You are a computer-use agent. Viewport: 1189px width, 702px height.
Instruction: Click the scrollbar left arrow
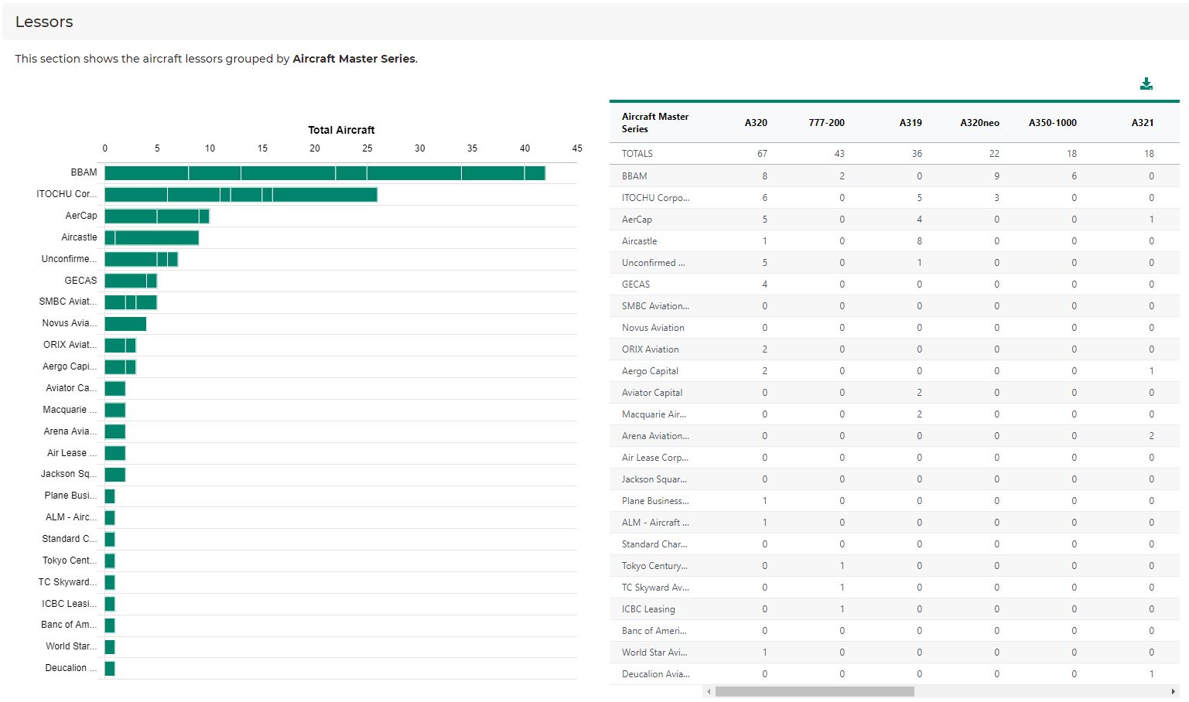pyautogui.click(x=709, y=691)
